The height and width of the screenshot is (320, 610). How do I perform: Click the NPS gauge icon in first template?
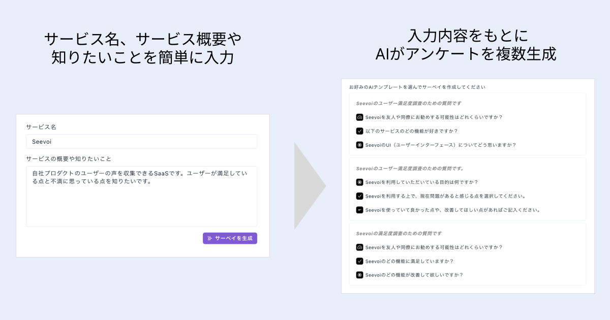click(359, 117)
